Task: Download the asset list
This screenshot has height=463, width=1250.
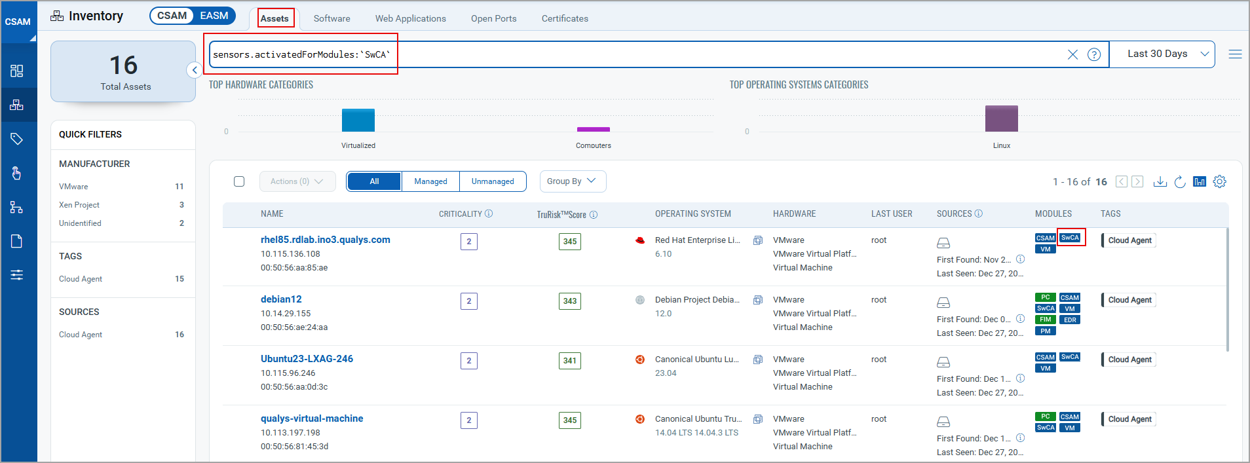Action: [1160, 181]
